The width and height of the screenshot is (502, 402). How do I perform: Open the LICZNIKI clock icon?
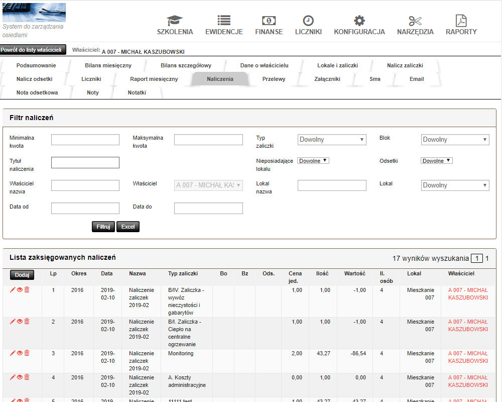tap(308, 21)
